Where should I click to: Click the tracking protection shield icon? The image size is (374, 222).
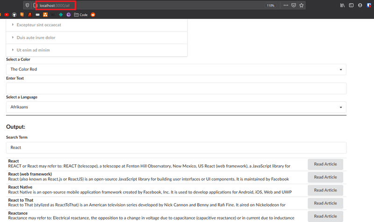click(x=28, y=5)
